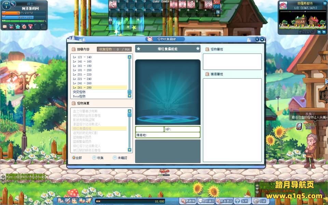The width and height of the screenshot is (328, 205).
Task: Click the 怪物属性 panel header icon
Action: [207, 49]
